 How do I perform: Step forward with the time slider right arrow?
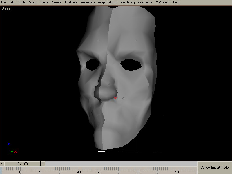[43, 164]
